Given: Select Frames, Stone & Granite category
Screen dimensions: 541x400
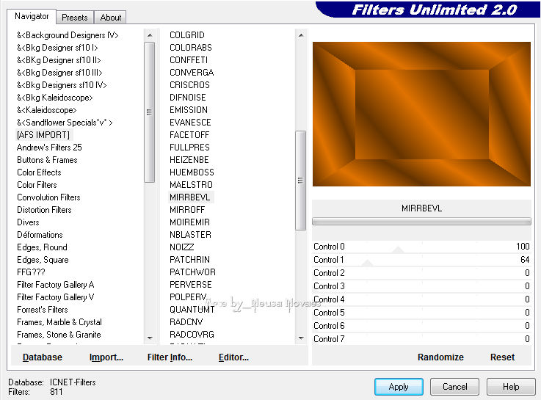Looking at the screenshot, I should [59, 335].
